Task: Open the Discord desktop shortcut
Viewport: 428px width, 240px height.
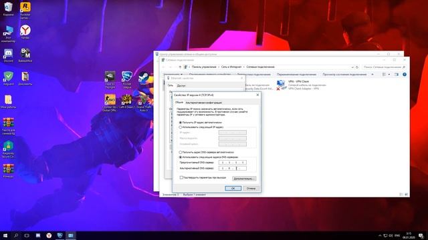Action: [x=8, y=55]
